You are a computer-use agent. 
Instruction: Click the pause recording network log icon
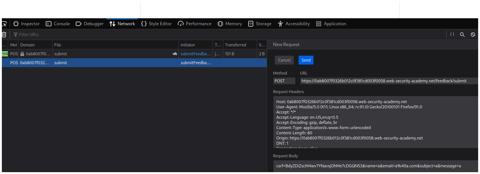coord(452,35)
